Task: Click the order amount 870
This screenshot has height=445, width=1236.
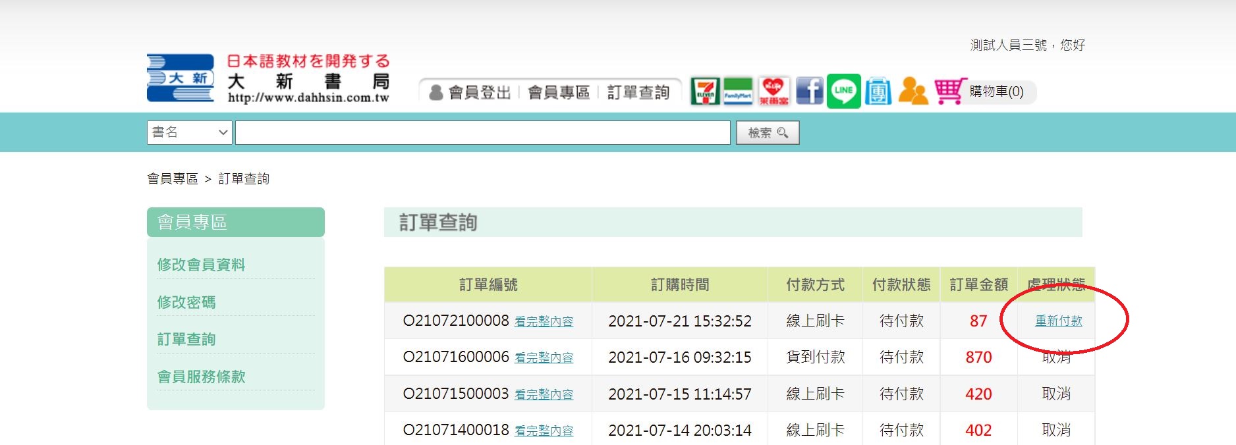Action: pos(978,357)
